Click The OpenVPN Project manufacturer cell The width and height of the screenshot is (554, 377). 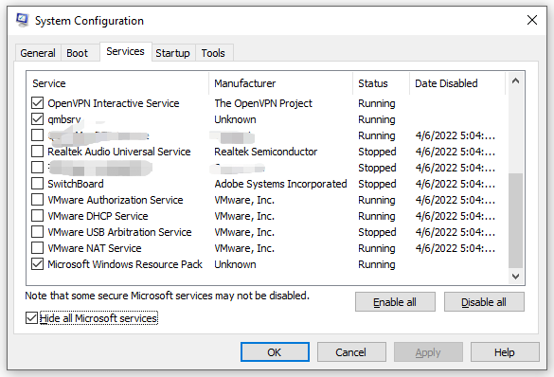point(263,103)
